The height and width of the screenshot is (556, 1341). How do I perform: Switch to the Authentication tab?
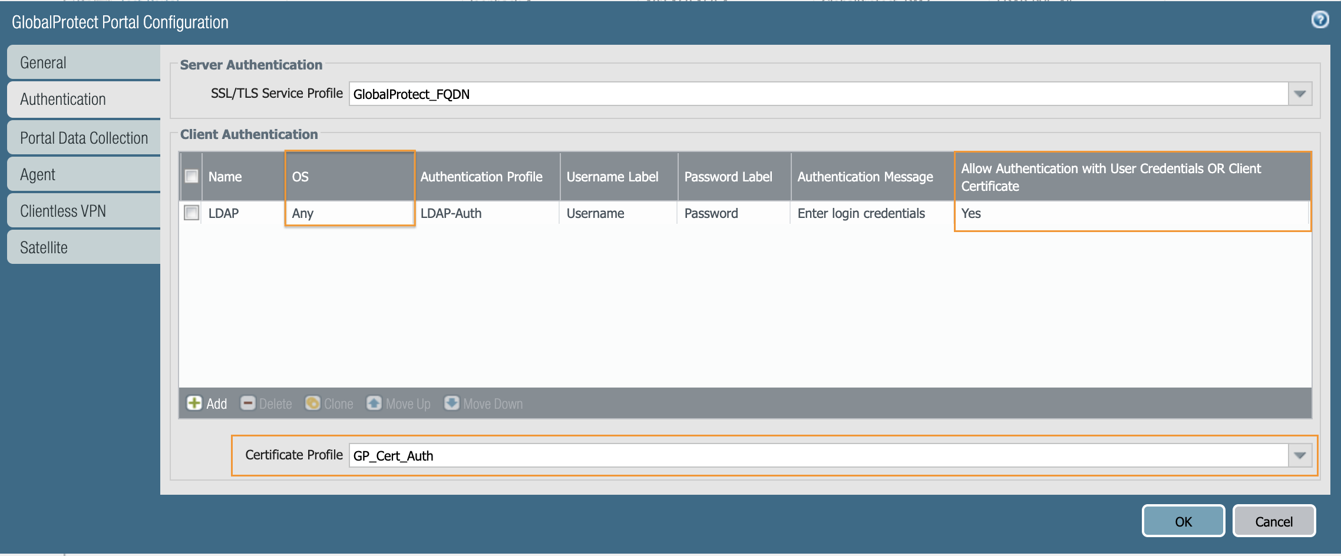coord(83,99)
